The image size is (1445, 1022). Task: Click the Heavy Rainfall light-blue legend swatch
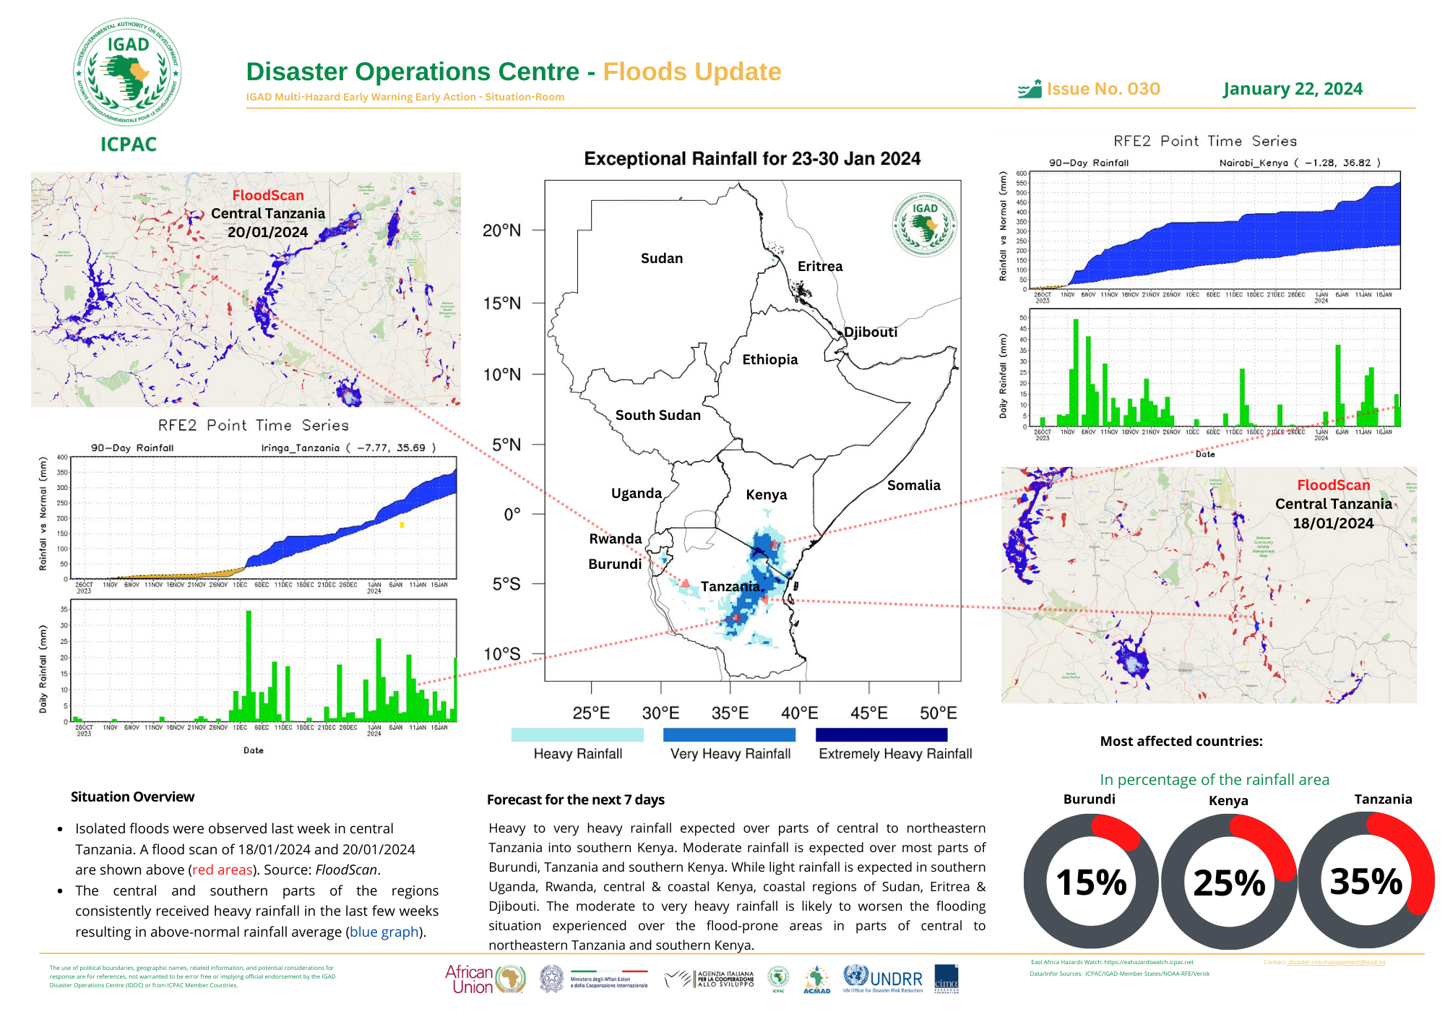[577, 734]
